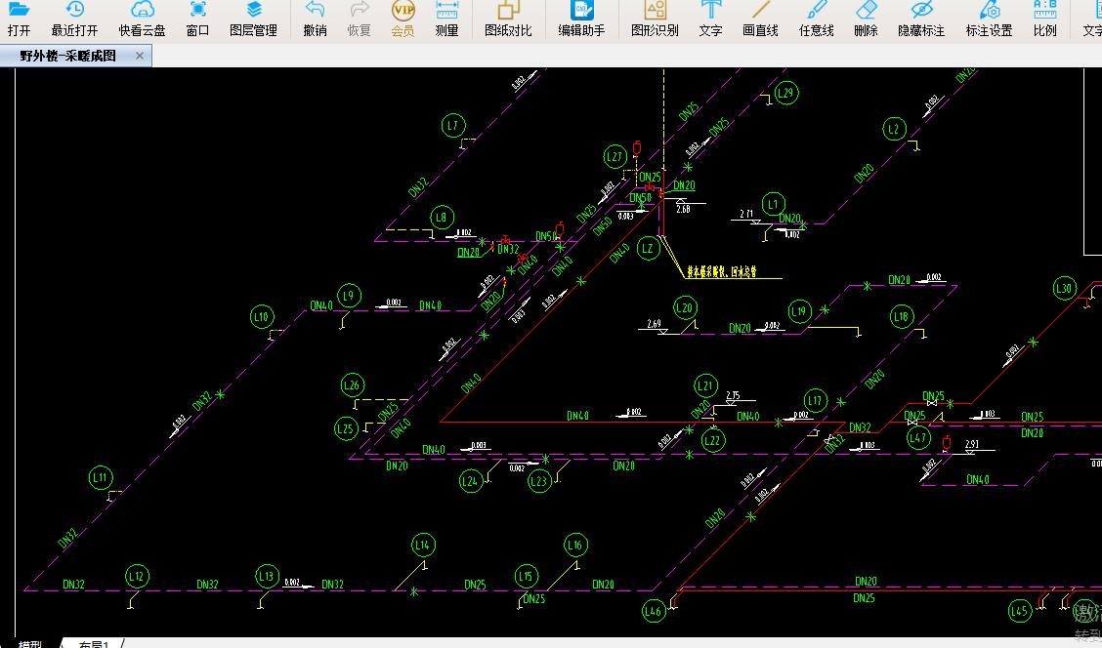Click the L8 circle marker
This screenshot has width=1102, height=648.
tap(442, 218)
